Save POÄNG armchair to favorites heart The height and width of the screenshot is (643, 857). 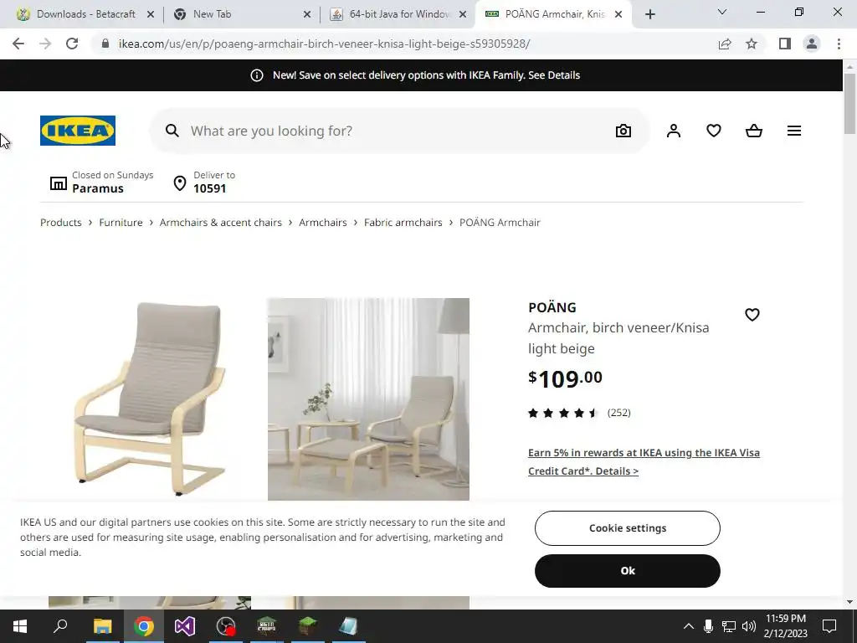coord(752,315)
